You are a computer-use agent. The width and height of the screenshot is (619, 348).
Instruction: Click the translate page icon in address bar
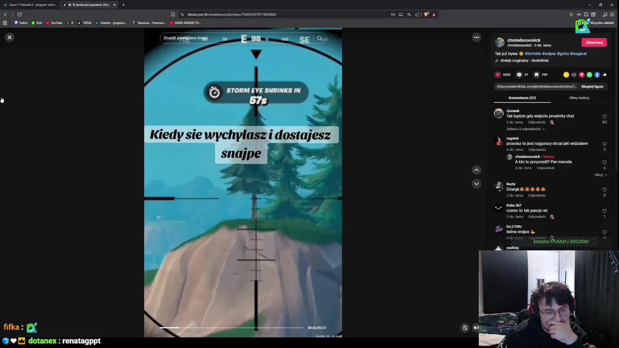click(409, 14)
